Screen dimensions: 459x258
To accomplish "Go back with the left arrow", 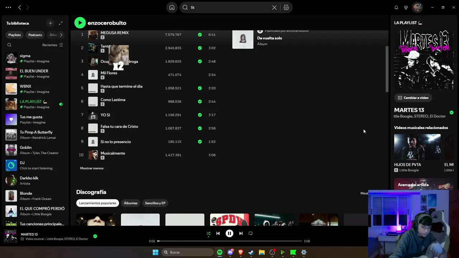I will coord(20,7).
